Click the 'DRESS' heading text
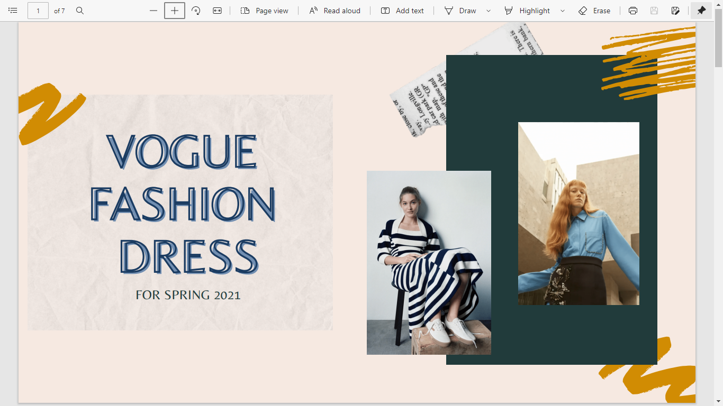Screen dimensions: 723x406 tap(189, 256)
